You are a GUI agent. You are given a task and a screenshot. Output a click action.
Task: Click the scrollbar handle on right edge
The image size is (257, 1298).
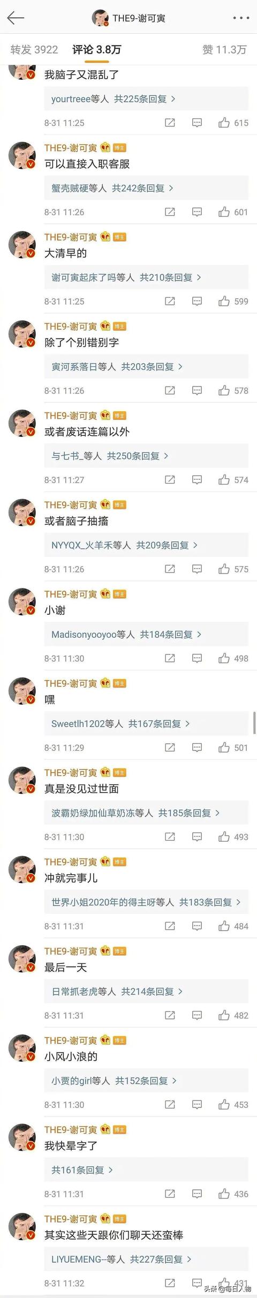254,723
